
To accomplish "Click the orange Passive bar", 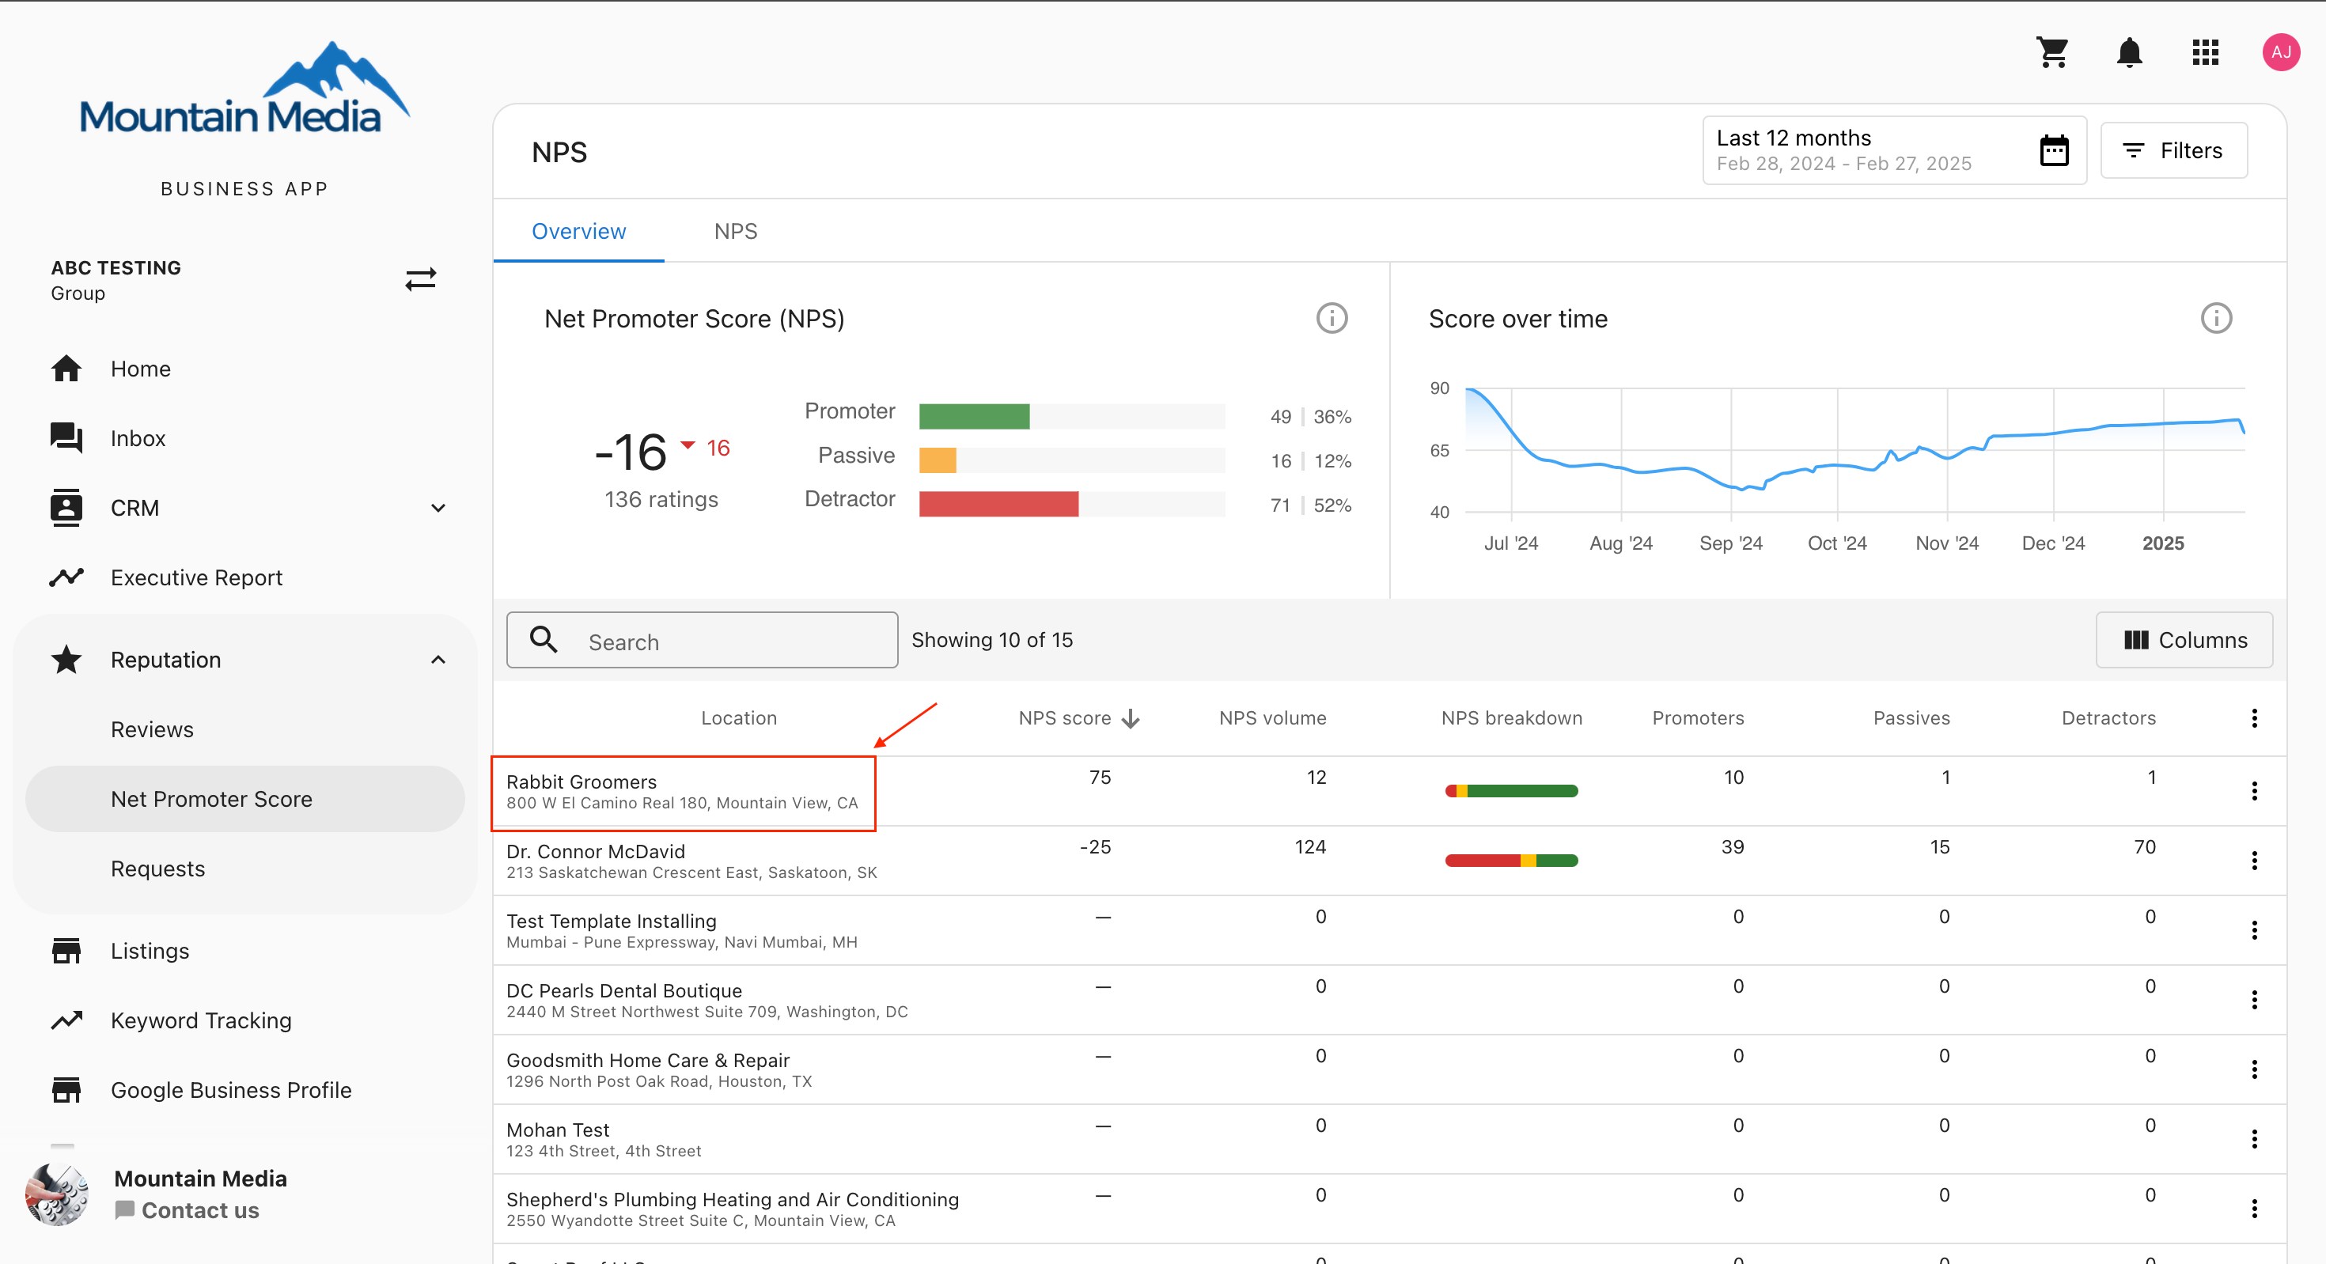I will pos(937,460).
